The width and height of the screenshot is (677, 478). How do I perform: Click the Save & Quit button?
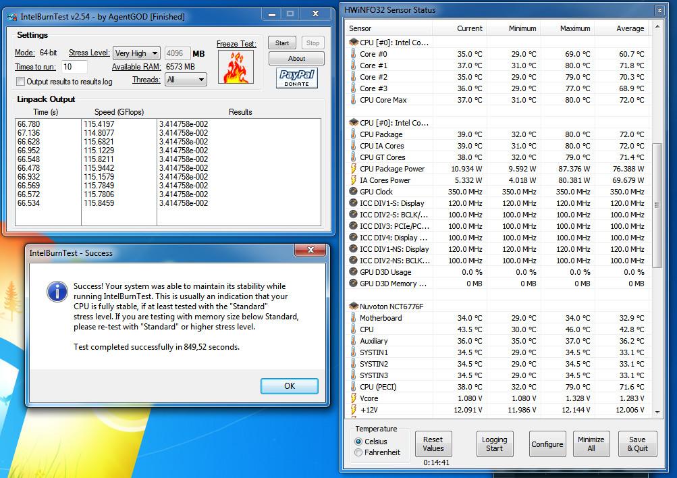pos(637,444)
